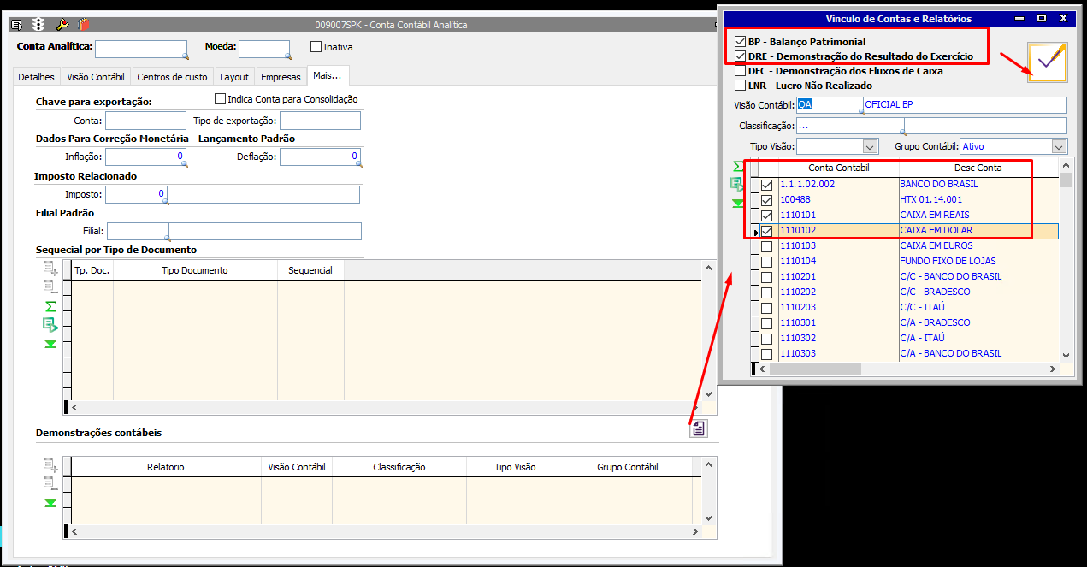The image size is (1087, 567).
Task: Click the export grid icon beside Sequencial grid
Action: pos(50,324)
